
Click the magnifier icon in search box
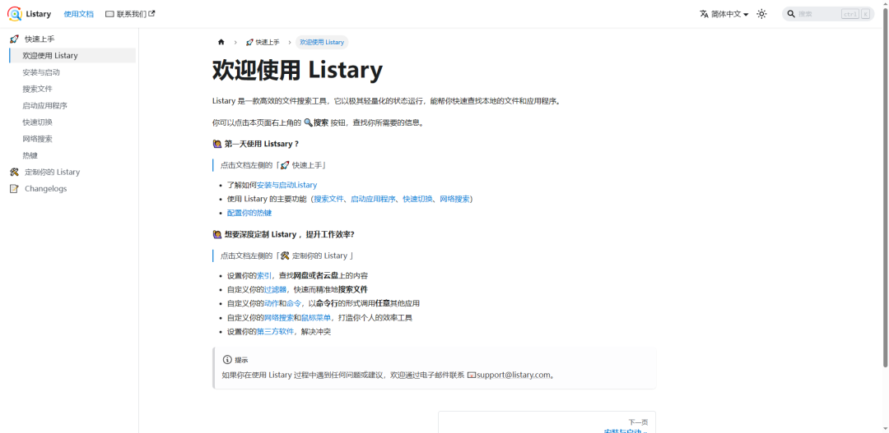[791, 14]
